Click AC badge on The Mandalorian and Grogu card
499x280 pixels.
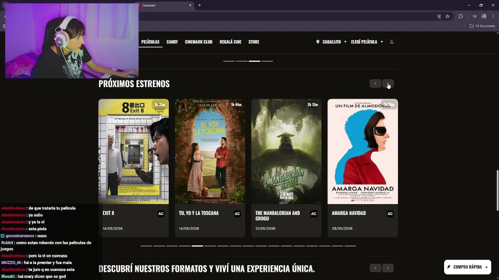coord(313,213)
